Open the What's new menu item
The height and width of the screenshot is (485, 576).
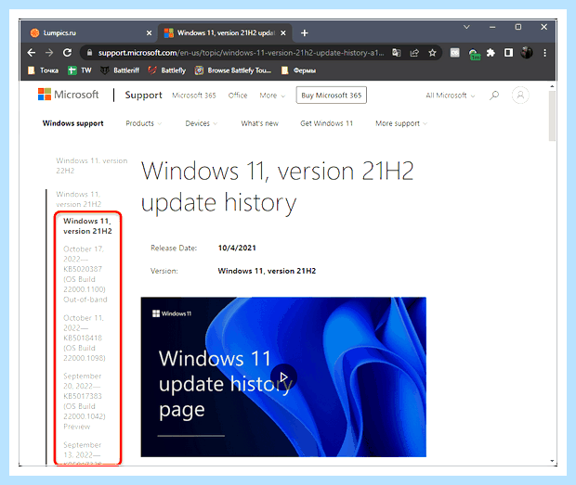(x=260, y=123)
